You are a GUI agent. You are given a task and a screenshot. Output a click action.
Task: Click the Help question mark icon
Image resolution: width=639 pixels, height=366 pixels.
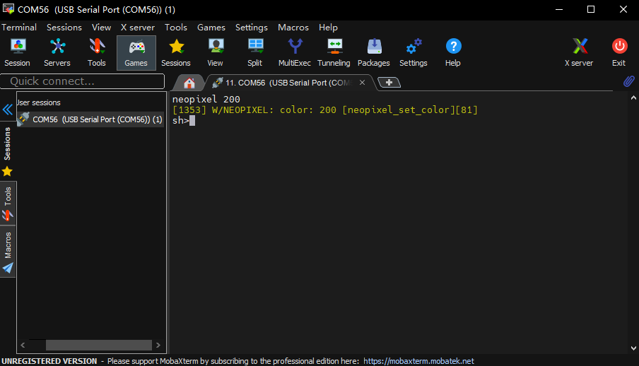(453, 52)
